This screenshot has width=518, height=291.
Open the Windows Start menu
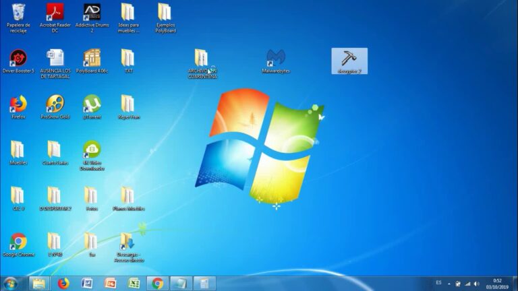click(11, 284)
